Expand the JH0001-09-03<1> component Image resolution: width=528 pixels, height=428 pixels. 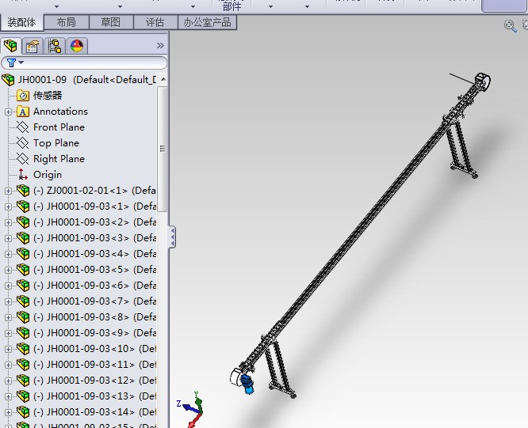coord(8,206)
